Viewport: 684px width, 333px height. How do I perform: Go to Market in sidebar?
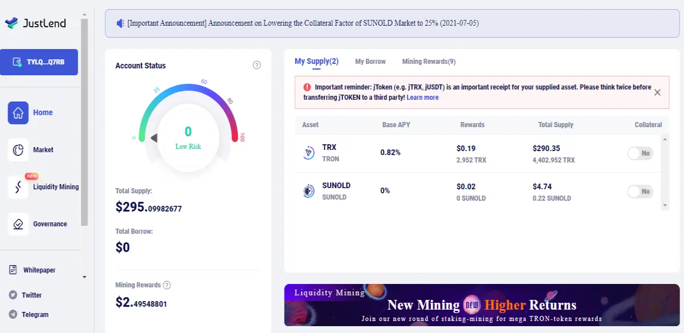click(x=43, y=150)
